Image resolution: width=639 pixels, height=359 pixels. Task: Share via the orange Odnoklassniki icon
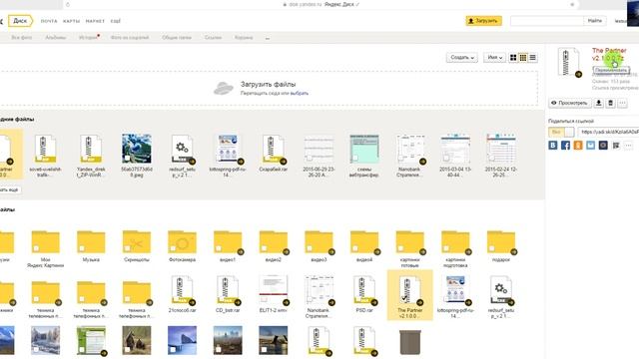pos(578,146)
